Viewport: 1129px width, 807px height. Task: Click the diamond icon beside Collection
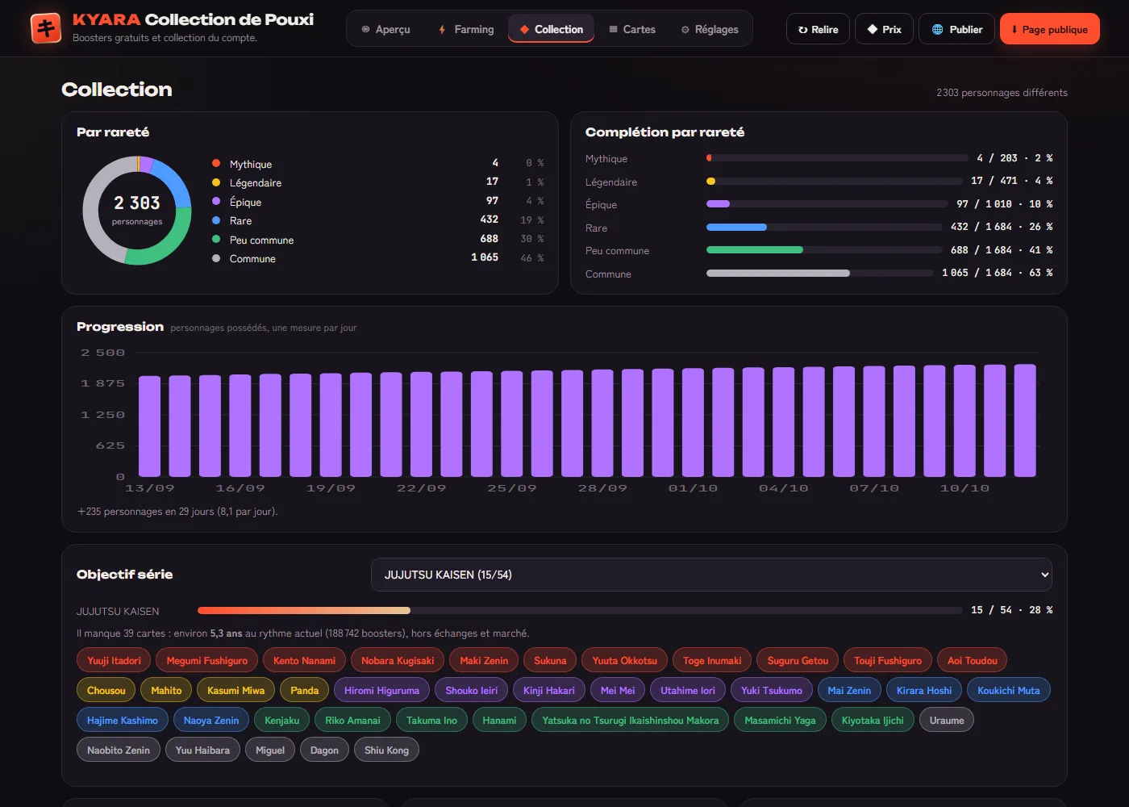(524, 30)
